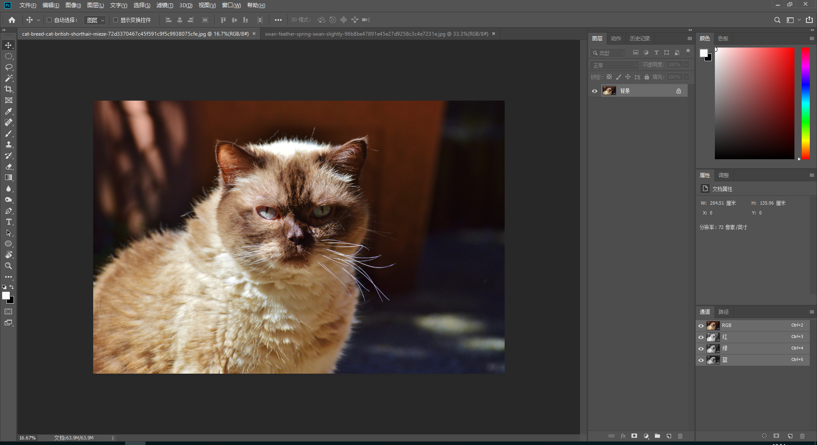
Task: Select the Gradient tool
Action: 9,177
